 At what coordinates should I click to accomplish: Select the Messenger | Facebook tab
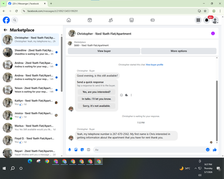point(27,4)
